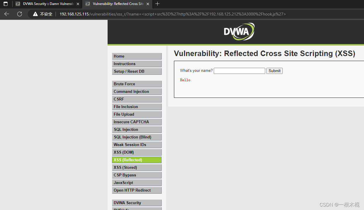The height and width of the screenshot is (210, 364).
Task: Go to XSS (Stored)
Action: coord(137,167)
